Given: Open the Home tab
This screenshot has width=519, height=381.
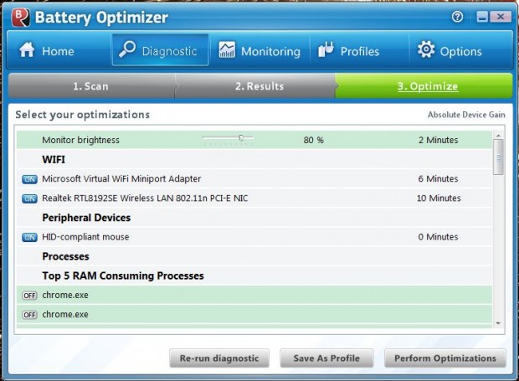Looking at the screenshot, I should click(x=59, y=50).
